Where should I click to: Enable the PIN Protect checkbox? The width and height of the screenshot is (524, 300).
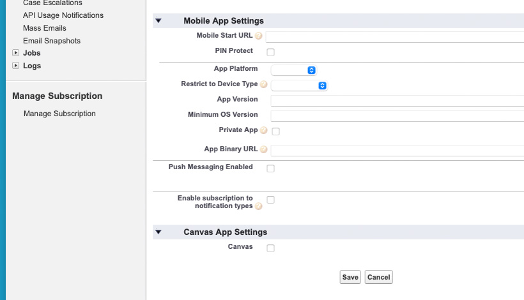(x=271, y=52)
